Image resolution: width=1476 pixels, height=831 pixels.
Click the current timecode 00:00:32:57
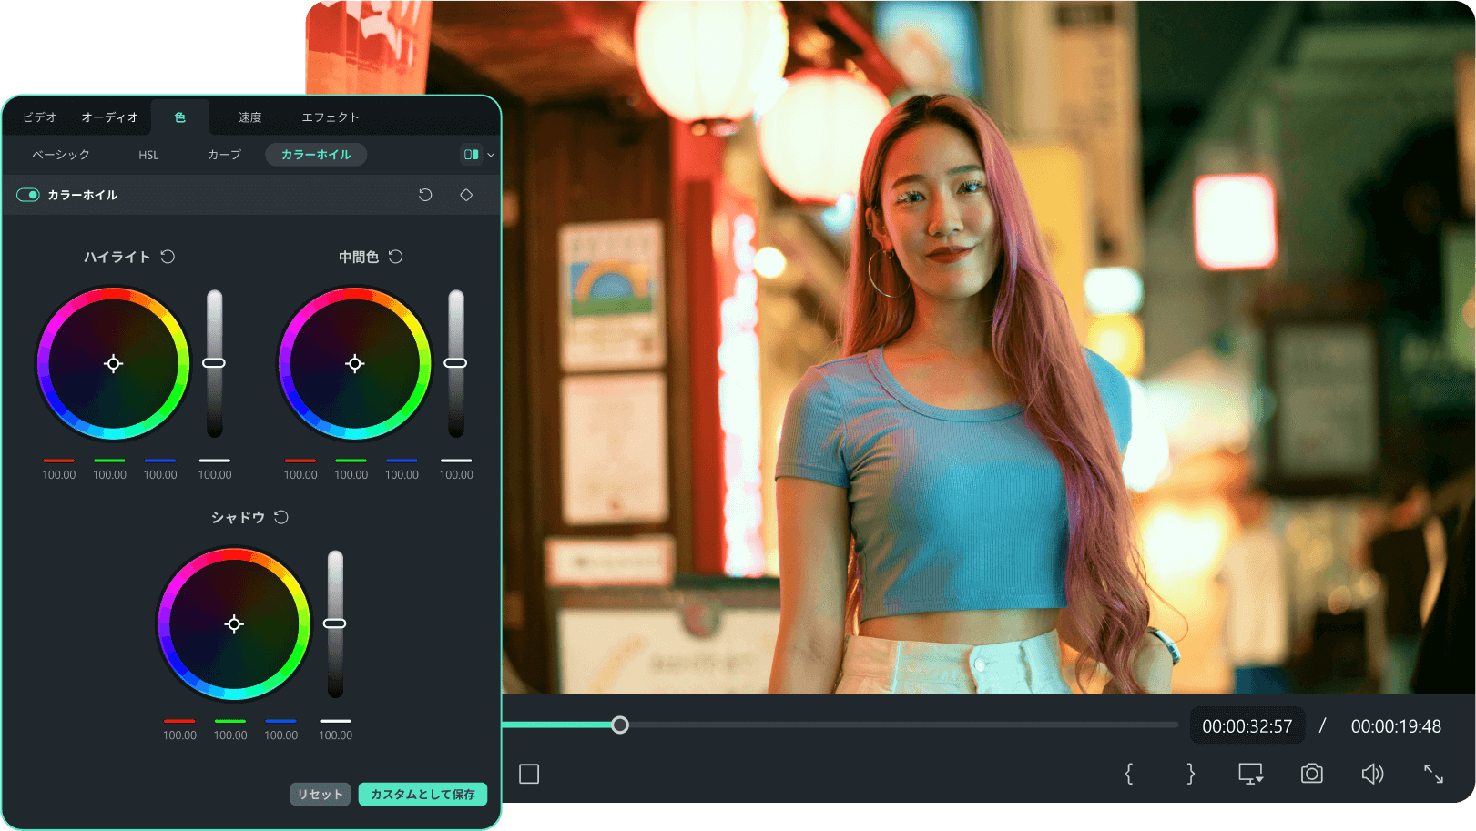(1247, 726)
